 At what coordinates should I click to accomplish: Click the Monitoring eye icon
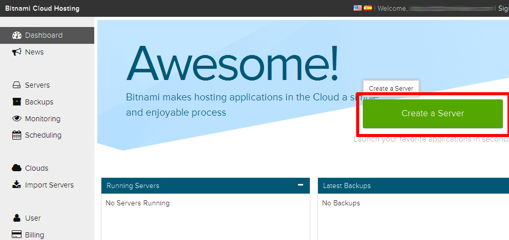coord(16,119)
